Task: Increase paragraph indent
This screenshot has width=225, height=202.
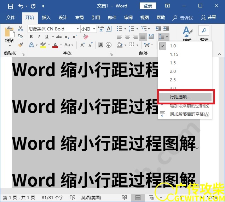Action: (166, 29)
